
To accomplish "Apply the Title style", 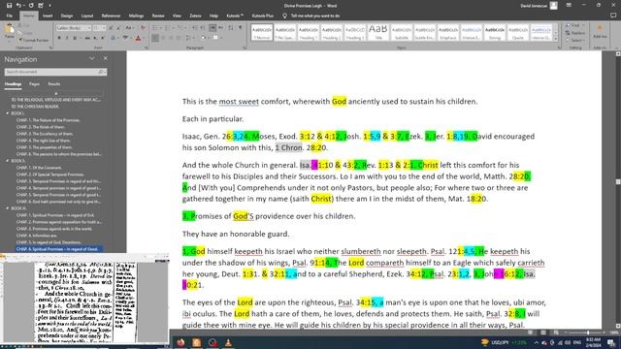I will pyautogui.click(x=378, y=32).
